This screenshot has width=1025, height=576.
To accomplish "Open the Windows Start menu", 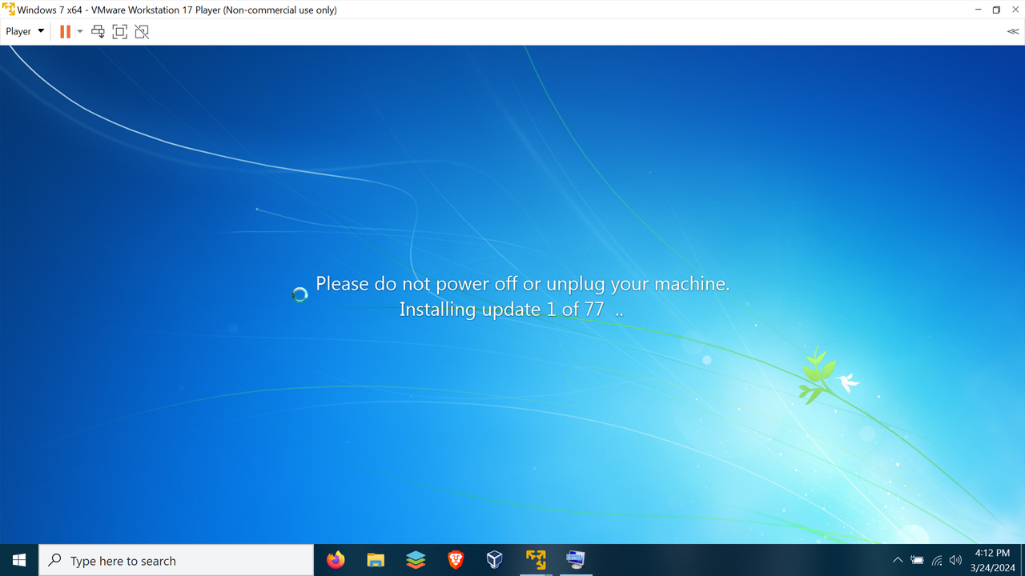I will click(x=19, y=560).
